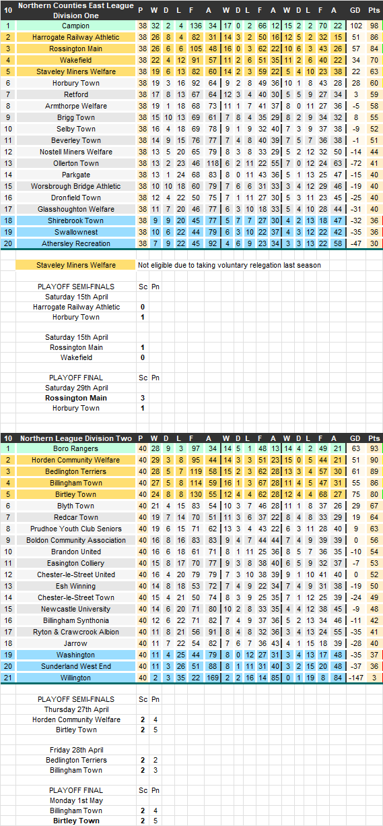Viewport: 383px width, 826px height.
Task: Select Monday 1st May final date
Action: [x=75, y=800]
